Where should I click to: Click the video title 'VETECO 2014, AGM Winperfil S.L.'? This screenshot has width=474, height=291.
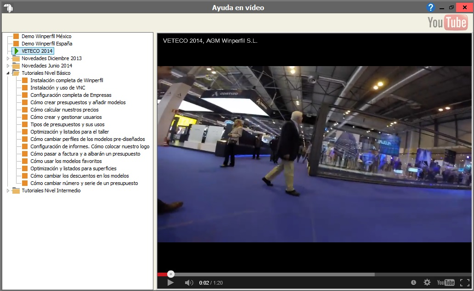pyautogui.click(x=210, y=41)
